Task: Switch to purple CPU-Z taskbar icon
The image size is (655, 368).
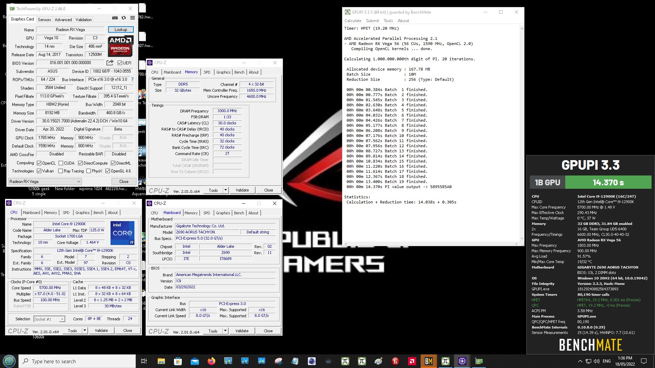Action: [x=462, y=361]
